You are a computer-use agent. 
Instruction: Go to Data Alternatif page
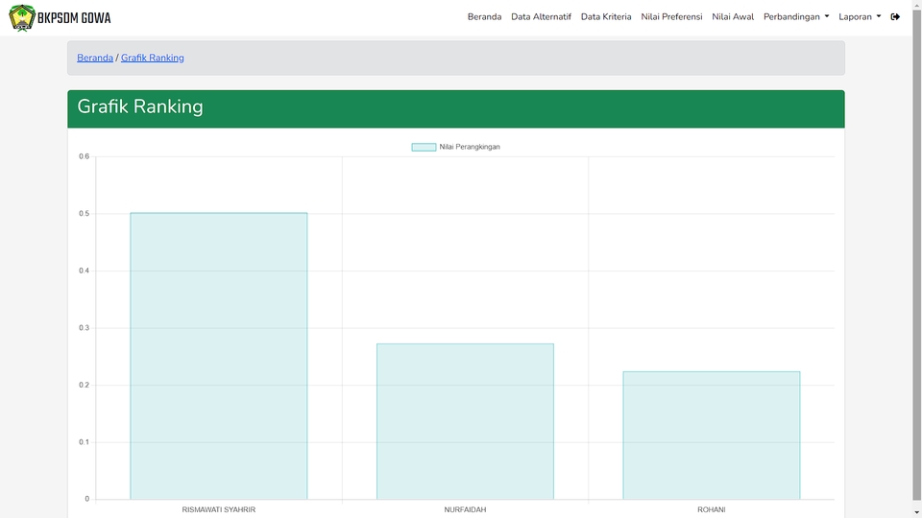(541, 17)
